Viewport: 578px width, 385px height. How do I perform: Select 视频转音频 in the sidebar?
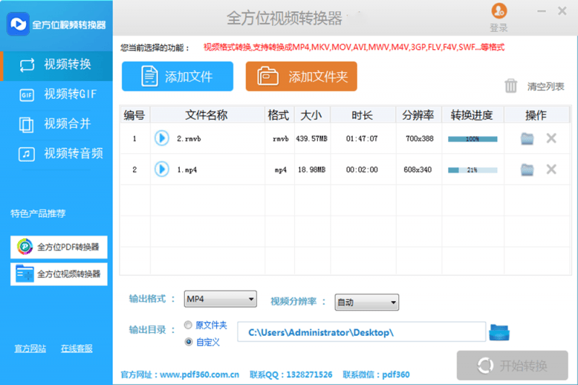(56, 154)
